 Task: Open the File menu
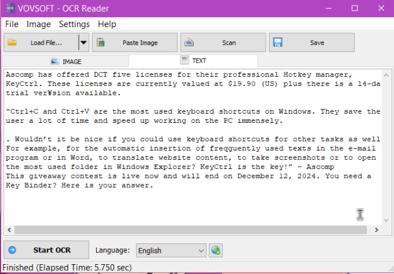coord(12,24)
